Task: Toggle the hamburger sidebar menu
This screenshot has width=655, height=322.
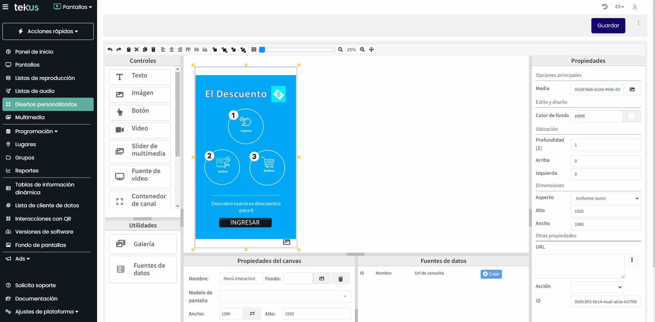Action: tap(5, 7)
